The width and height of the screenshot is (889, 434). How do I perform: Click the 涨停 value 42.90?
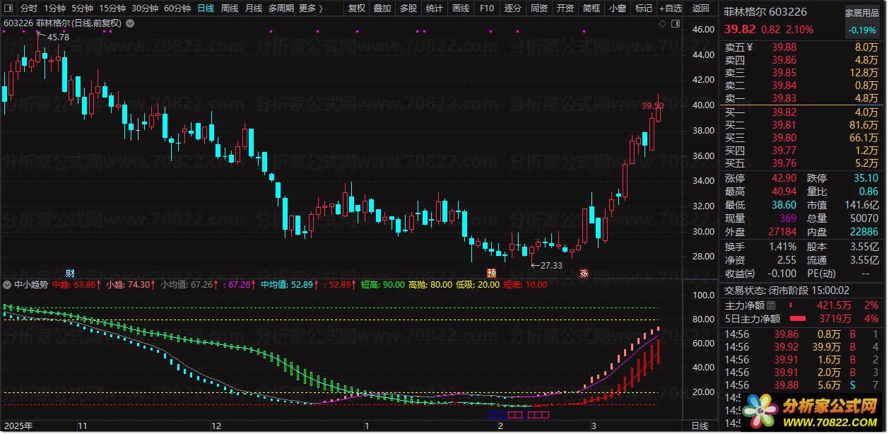pos(784,178)
